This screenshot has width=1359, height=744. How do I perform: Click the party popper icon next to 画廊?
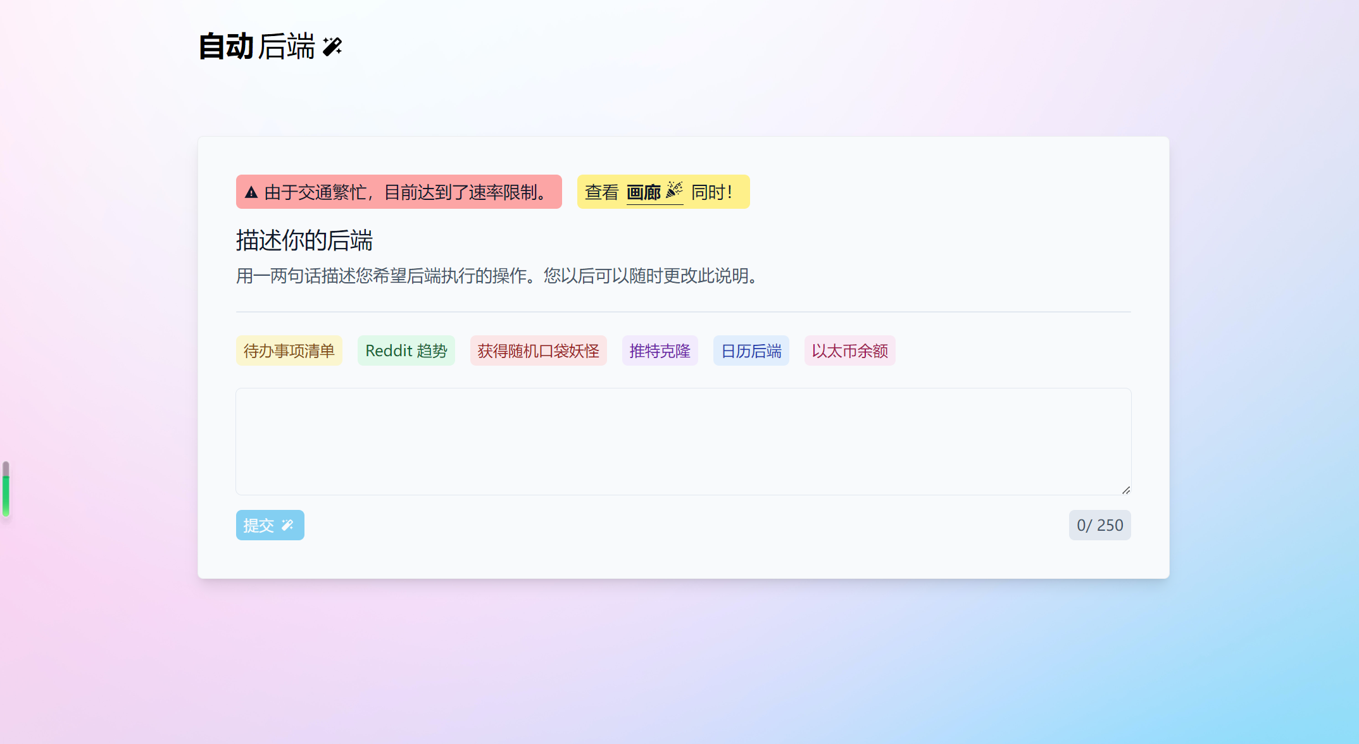click(x=674, y=190)
